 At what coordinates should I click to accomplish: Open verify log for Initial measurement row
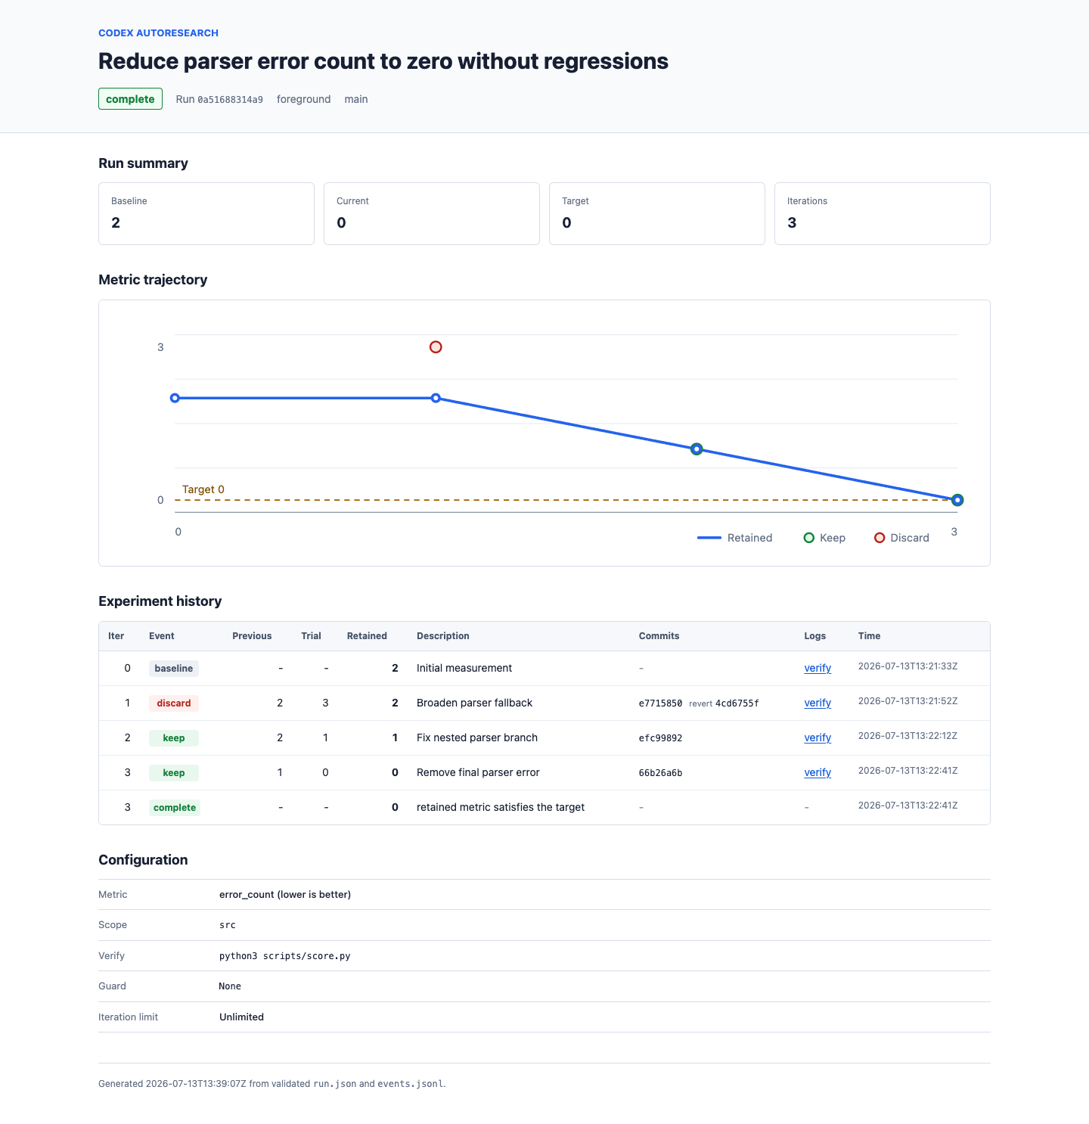(818, 668)
